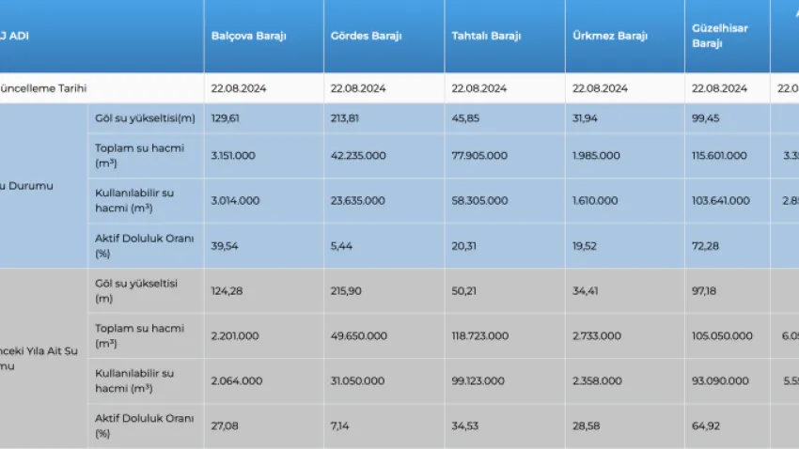Viewport: 799px width, 449px height.
Task: Select Balçova lake level value 129,61
Action: tap(227, 118)
